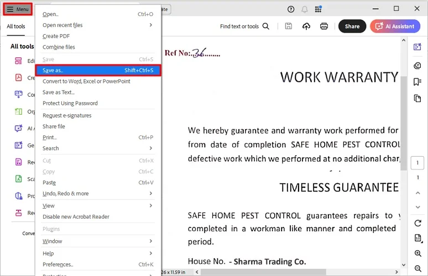This screenshot has height=276, width=428.
Task: Expand the Search submenu
Action: coord(98,148)
